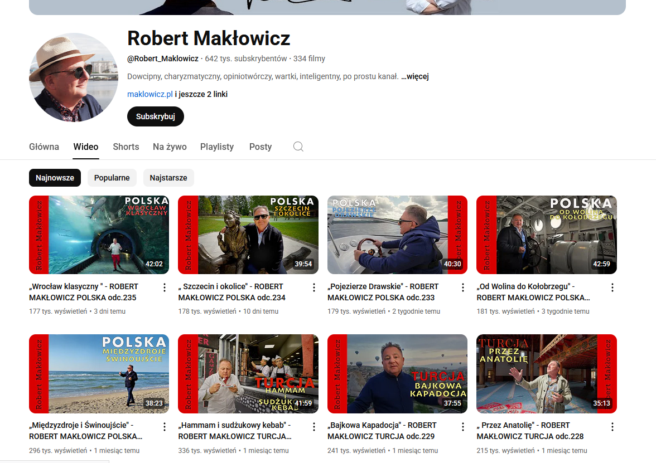Go to the Na żywo tab

170,147
